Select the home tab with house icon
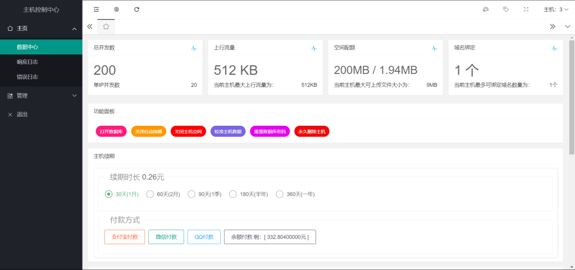575x270 pixels. (106, 26)
